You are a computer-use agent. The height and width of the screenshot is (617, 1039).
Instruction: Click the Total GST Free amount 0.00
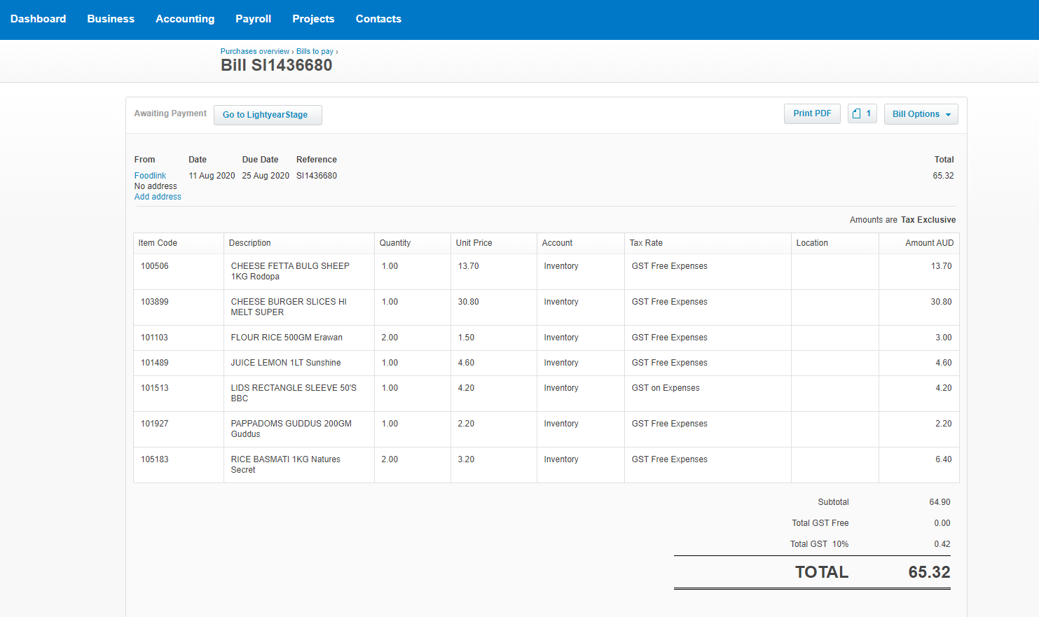click(x=942, y=523)
